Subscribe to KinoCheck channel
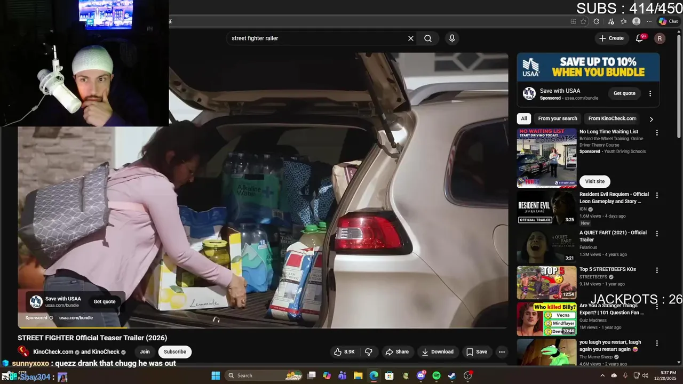 [x=175, y=352]
